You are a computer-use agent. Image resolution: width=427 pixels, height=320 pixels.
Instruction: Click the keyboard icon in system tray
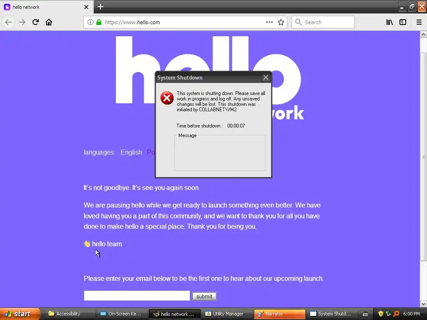365,314
